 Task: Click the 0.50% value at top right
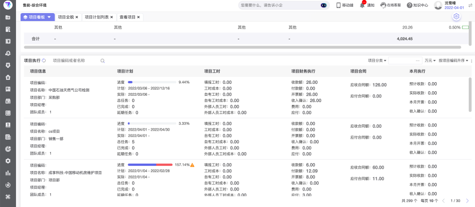point(455,27)
